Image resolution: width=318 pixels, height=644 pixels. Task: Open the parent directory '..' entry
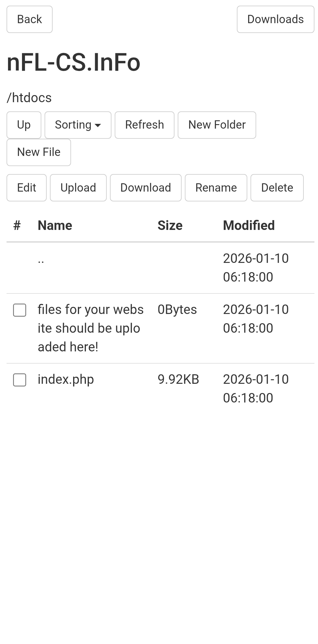point(41,261)
